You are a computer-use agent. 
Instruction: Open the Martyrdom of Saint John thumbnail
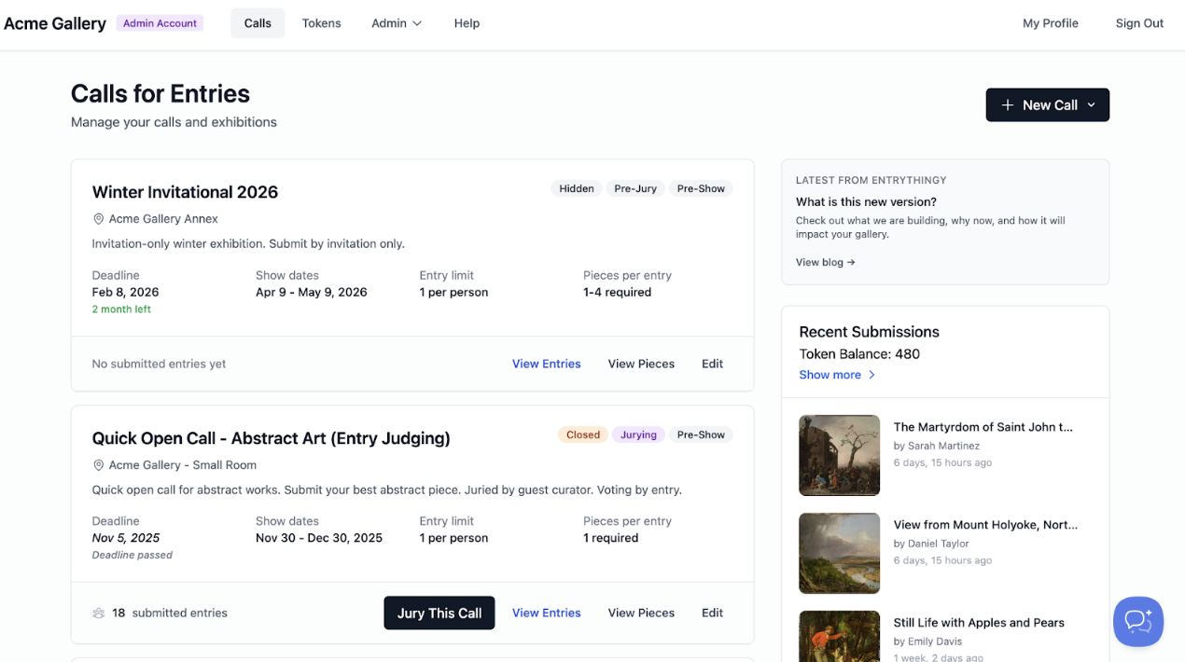tap(839, 455)
